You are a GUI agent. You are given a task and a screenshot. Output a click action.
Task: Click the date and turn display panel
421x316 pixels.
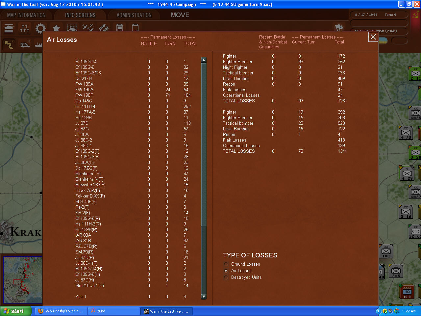[x=379, y=15]
